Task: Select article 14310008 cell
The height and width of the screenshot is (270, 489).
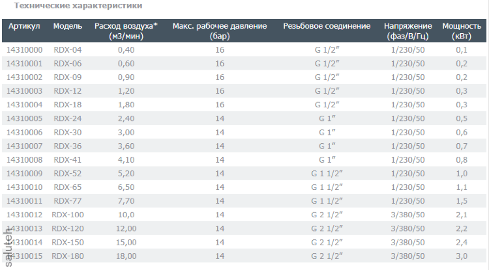Action: click(24, 159)
